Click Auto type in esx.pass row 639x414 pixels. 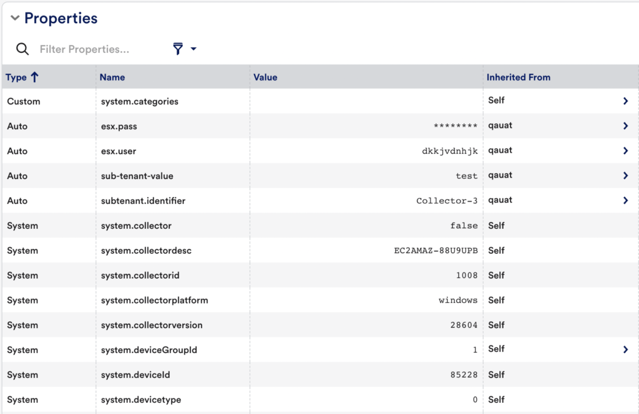click(17, 126)
